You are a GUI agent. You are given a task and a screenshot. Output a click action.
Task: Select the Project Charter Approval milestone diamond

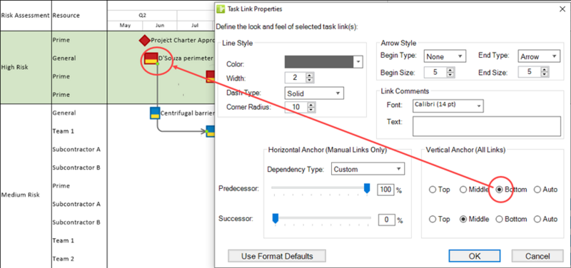click(145, 41)
